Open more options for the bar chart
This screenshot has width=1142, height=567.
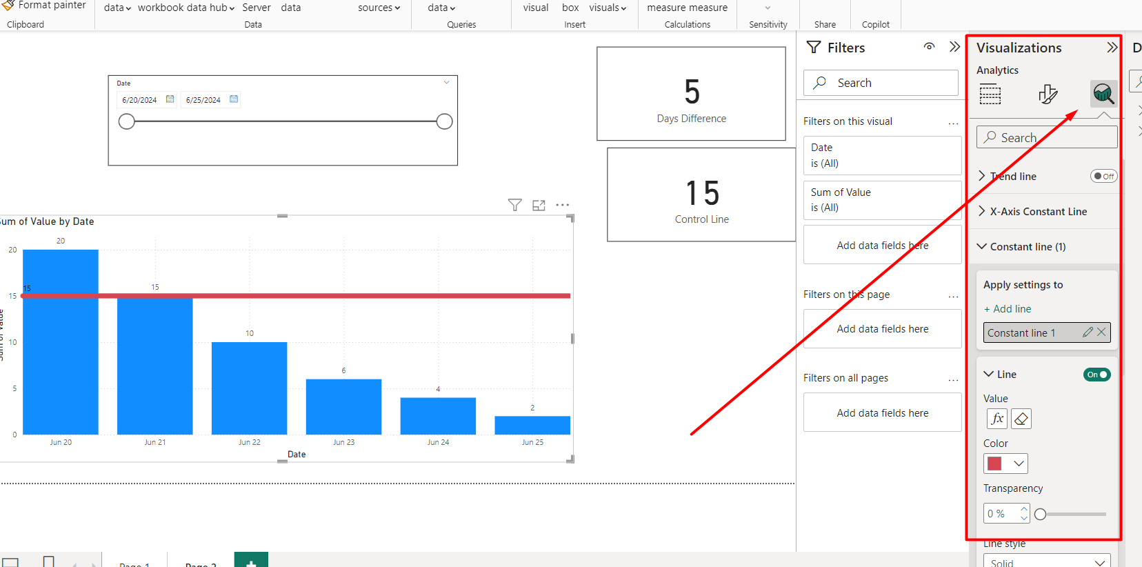coord(563,205)
